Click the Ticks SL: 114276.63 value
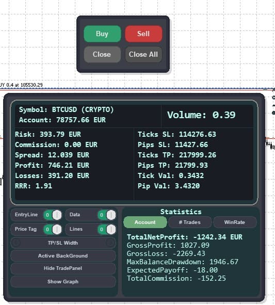The image size is (275, 305). click(x=177, y=134)
